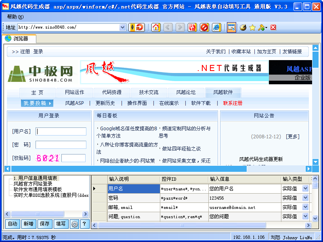
Task: Click the paint palette skin icon
Action: (x=243, y=27)
